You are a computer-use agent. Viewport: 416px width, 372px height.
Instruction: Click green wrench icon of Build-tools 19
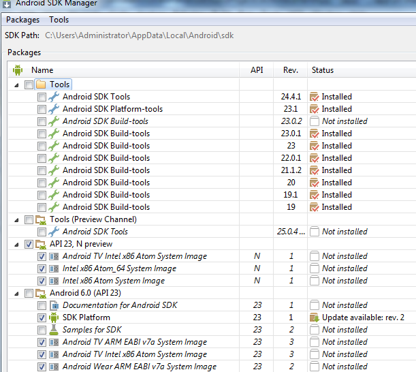tap(54, 207)
